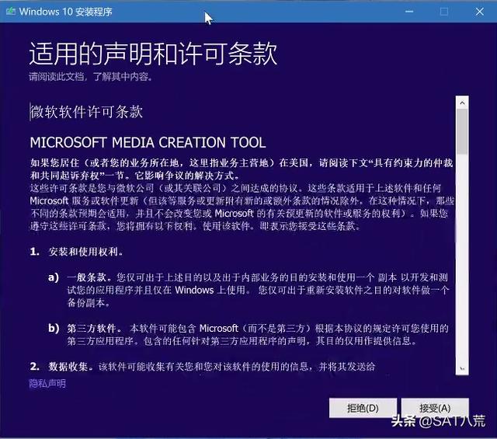
Task: Click the 微软软件许可条款 heading text
Action: click(x=86, y=112)
